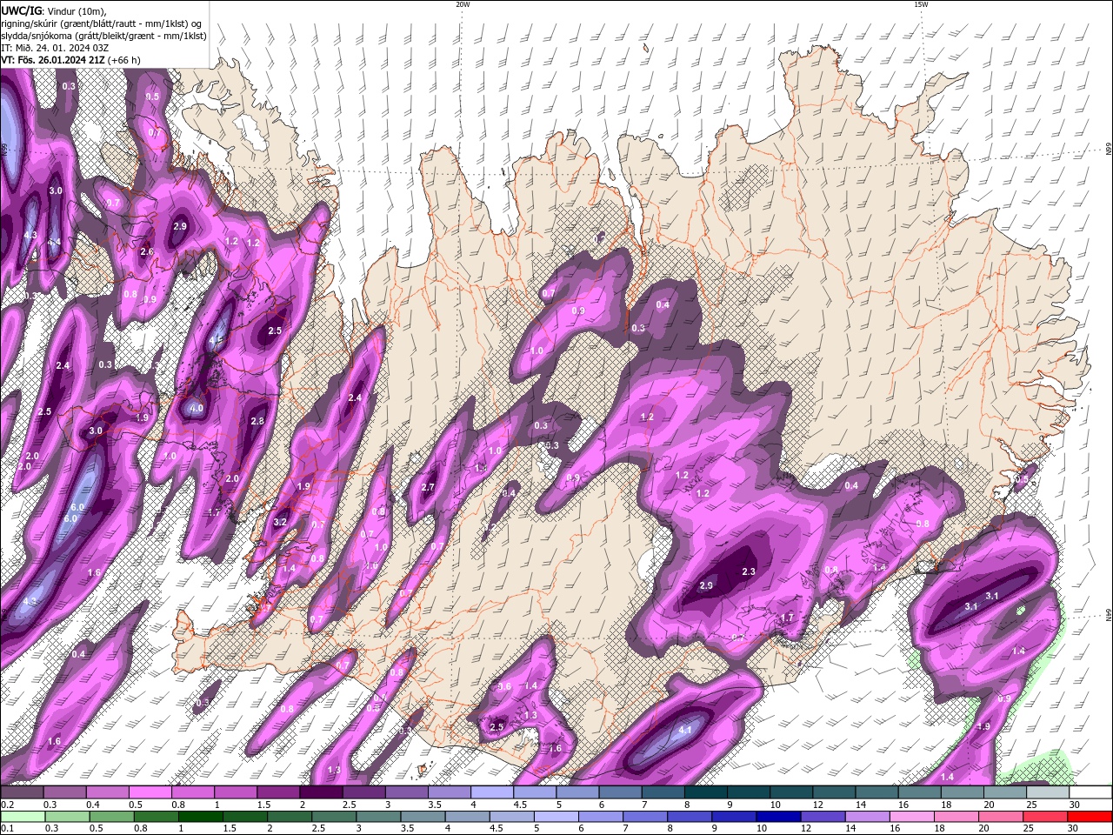Click the 'slydda/snjókoma' legend description line
This screenshot has height=835, width=1113.
(x=103, y=36)
